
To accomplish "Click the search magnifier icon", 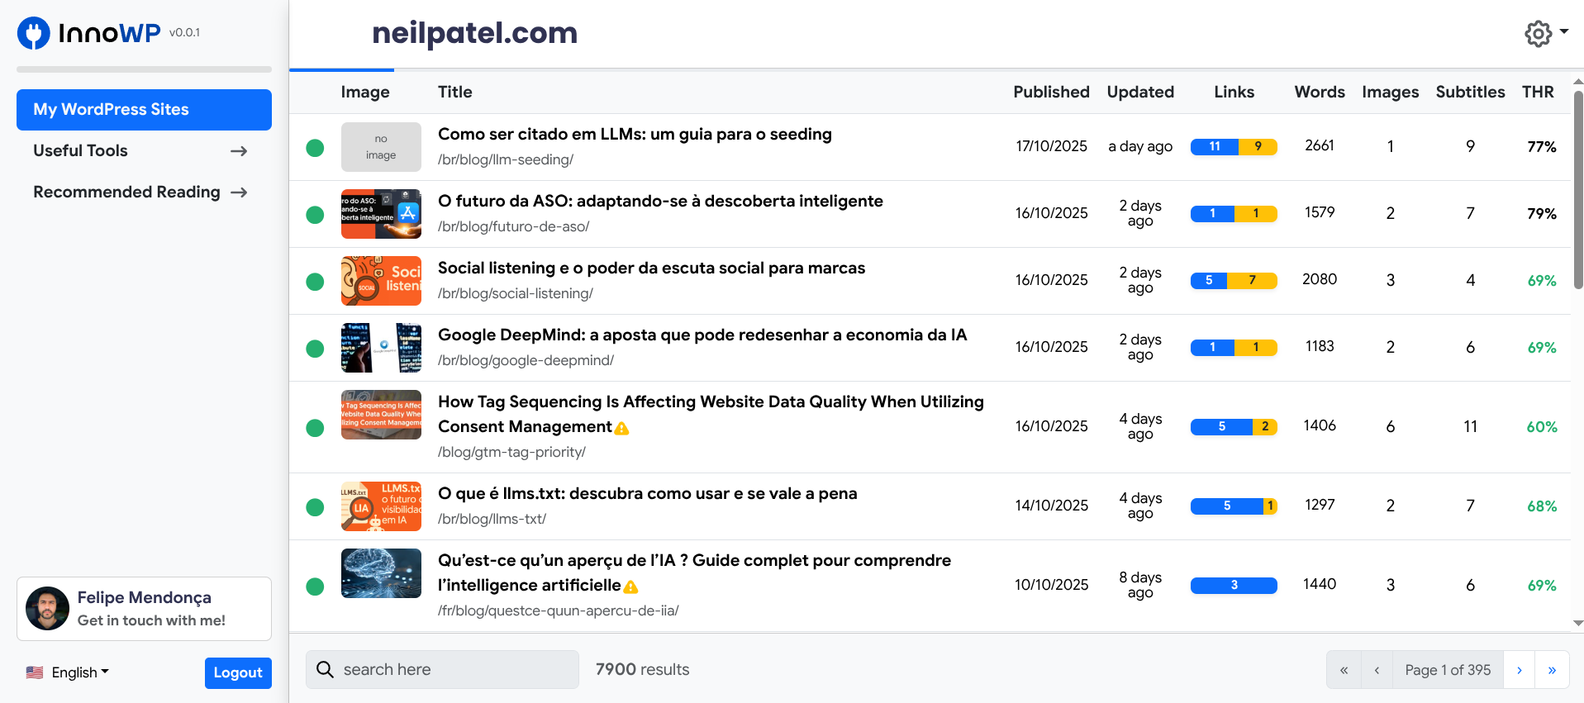I will pyautogui.click(x=325, y=669).
